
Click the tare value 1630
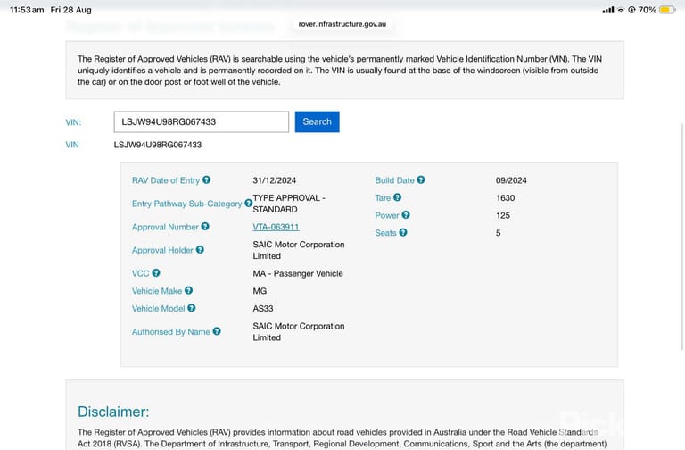[505, 197]
